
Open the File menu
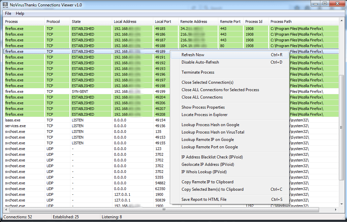pos(8,13)
